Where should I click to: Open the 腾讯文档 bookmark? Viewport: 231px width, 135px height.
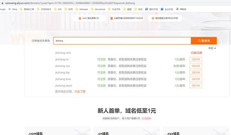(x=152, y=9)
